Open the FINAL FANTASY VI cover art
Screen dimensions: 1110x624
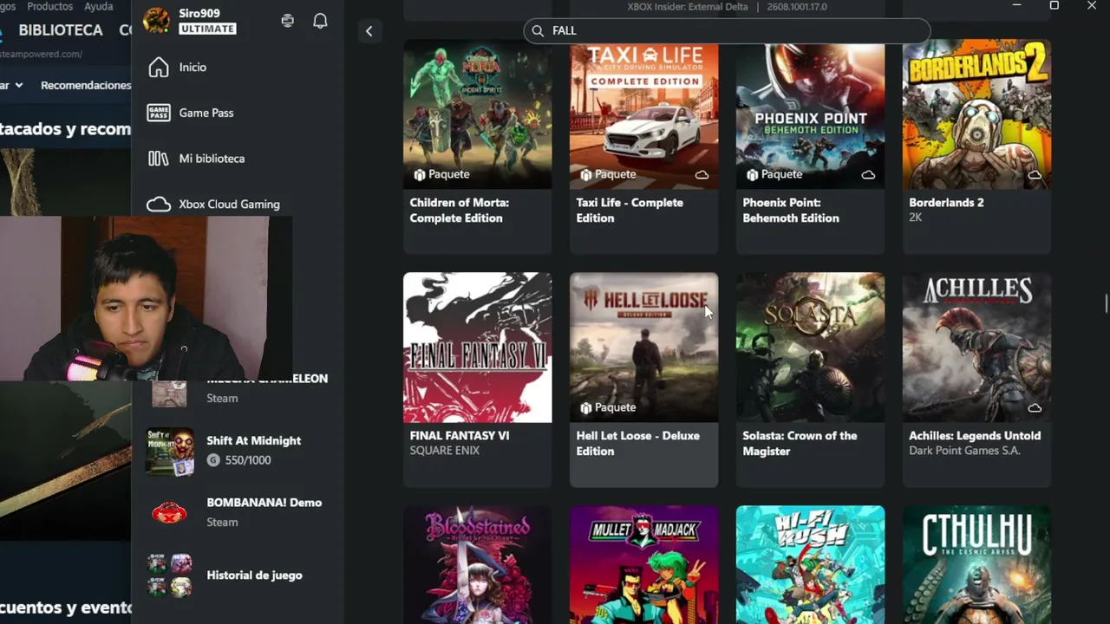(x=478, y=348)
